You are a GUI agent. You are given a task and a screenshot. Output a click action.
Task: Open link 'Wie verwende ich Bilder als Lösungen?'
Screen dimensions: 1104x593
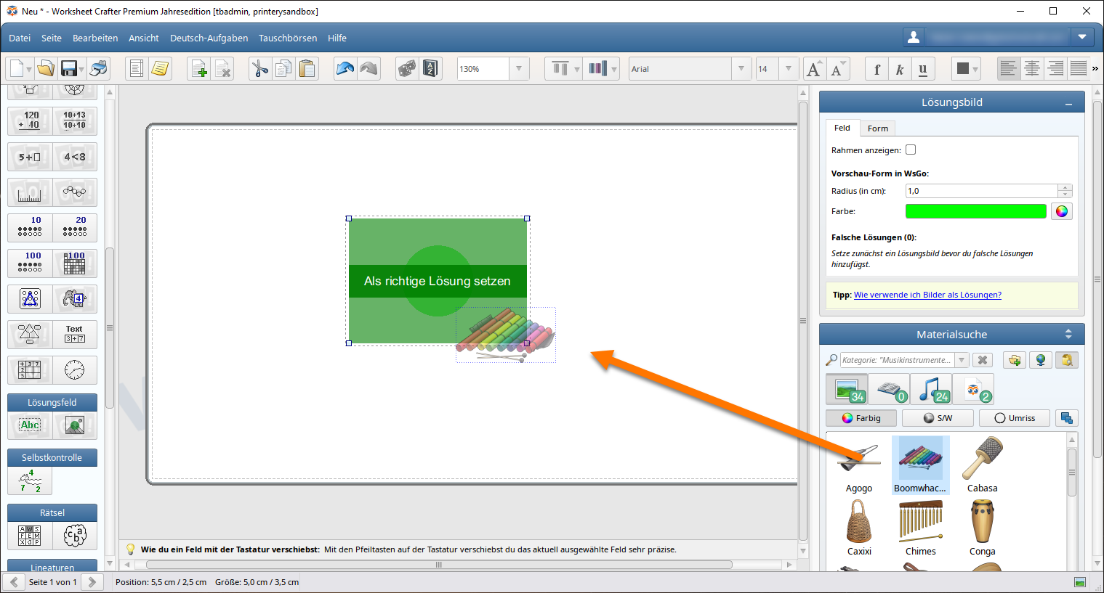[927, 295]
